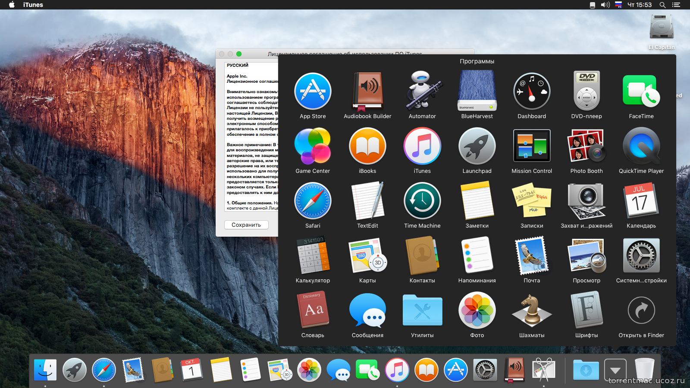Open the Downloads folder in Dock
The image size is (690, 388).
[x=586, y=370]
